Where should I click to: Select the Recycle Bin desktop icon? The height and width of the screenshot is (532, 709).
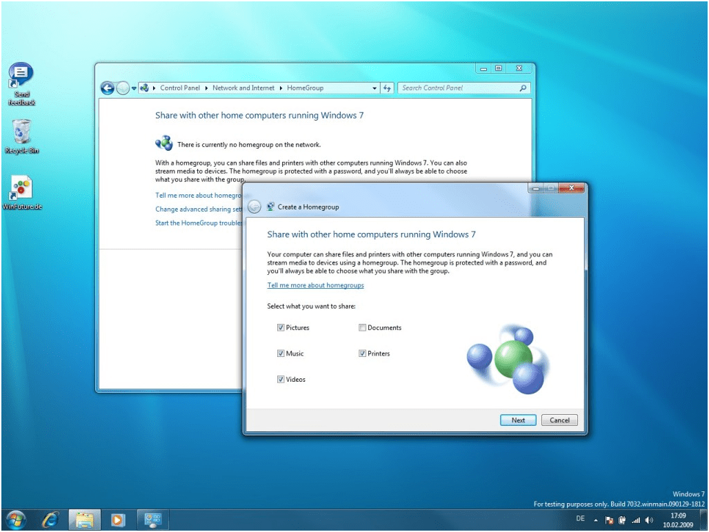click(21, 136)
